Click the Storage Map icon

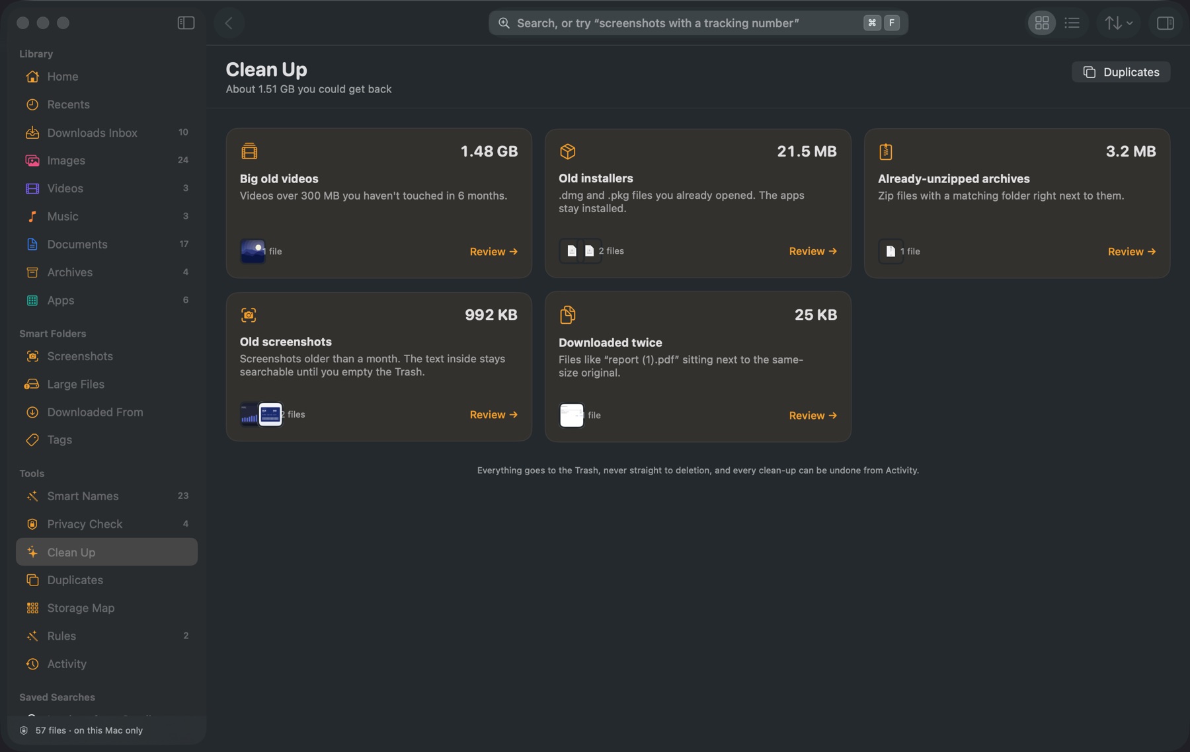(32, 608)
